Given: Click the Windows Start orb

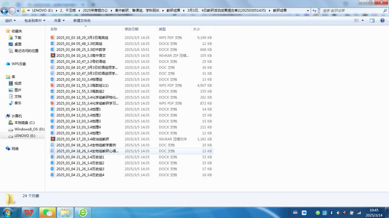Looking at the screenshot, I should coord(8,212).
